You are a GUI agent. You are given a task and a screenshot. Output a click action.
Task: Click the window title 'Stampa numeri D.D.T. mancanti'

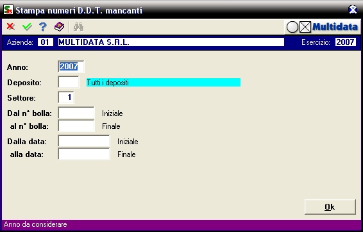(79, 10)
